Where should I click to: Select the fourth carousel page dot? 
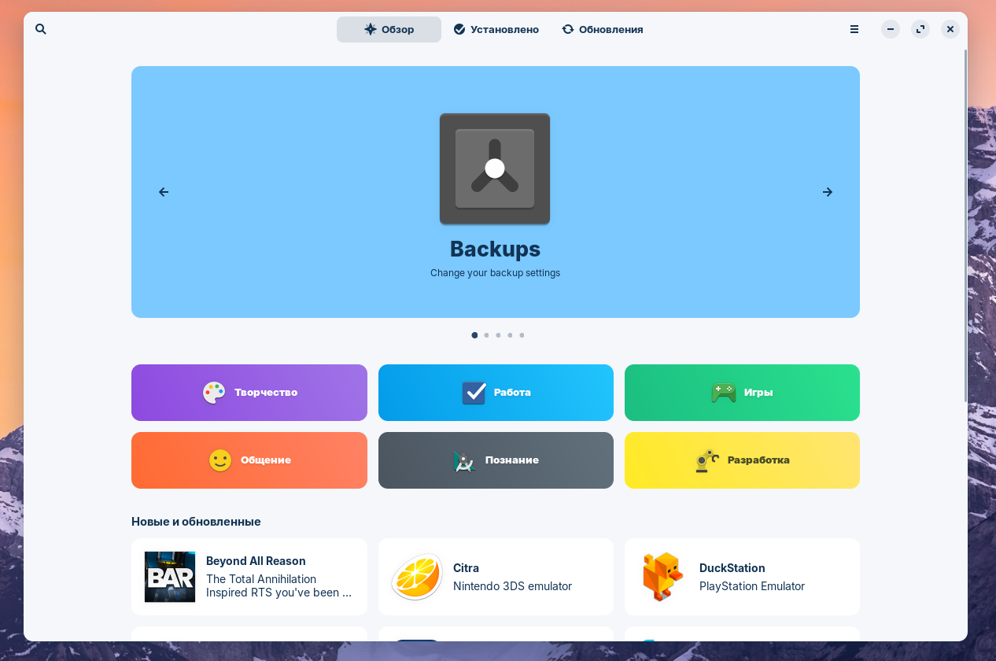[x=510, y=335]
